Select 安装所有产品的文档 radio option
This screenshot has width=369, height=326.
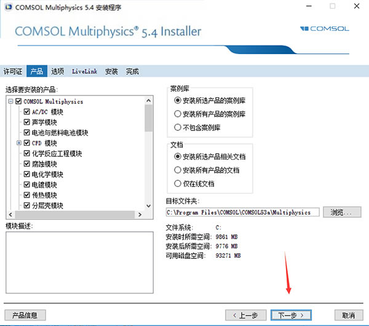pos(178,170)
